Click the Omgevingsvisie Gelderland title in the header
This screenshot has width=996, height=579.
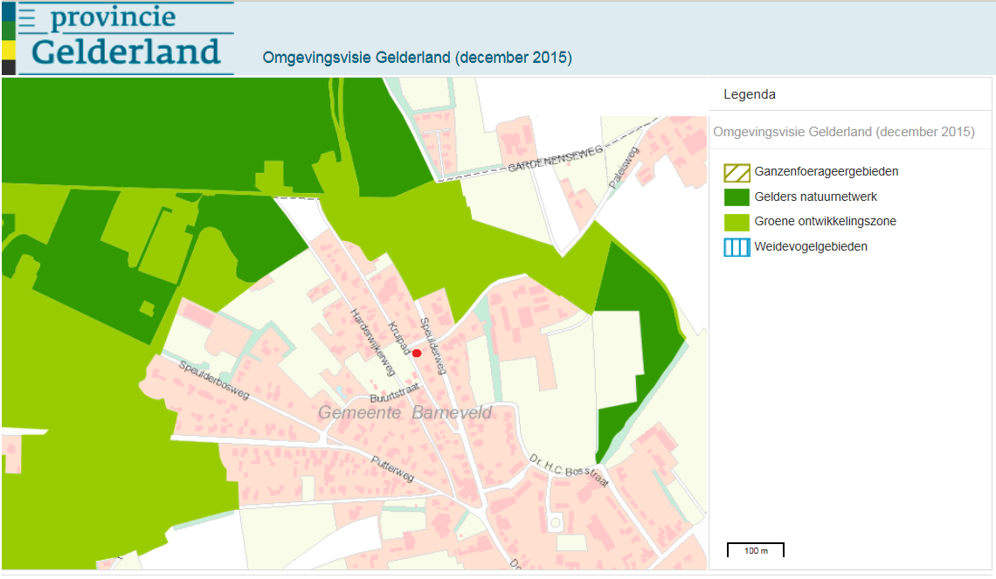coord(417,59)
